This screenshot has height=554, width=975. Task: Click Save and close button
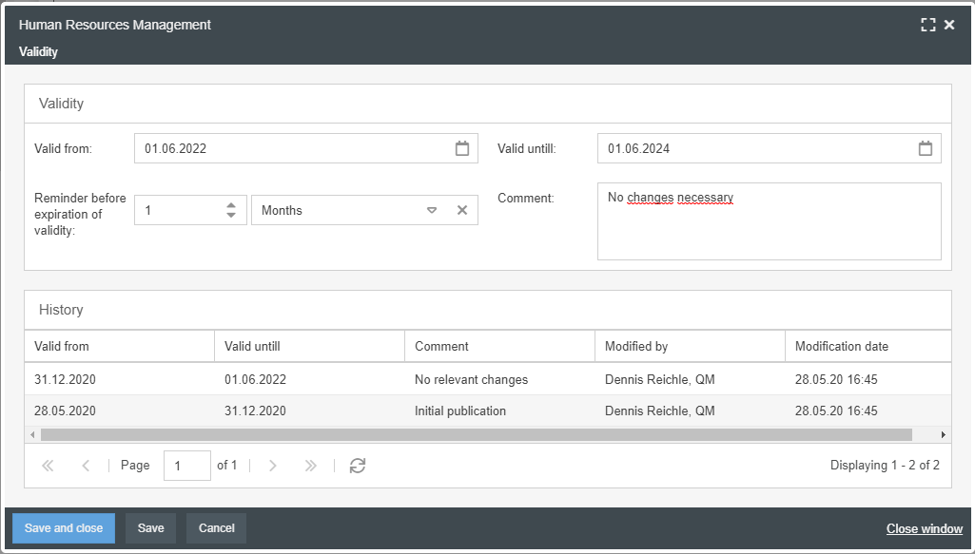[x=64, y=528]
